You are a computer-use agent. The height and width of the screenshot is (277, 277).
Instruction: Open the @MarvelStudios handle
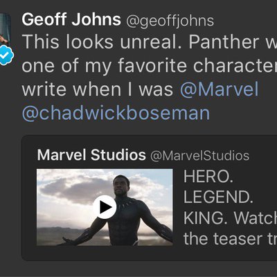pyautogui.click(x=199, y=156)
